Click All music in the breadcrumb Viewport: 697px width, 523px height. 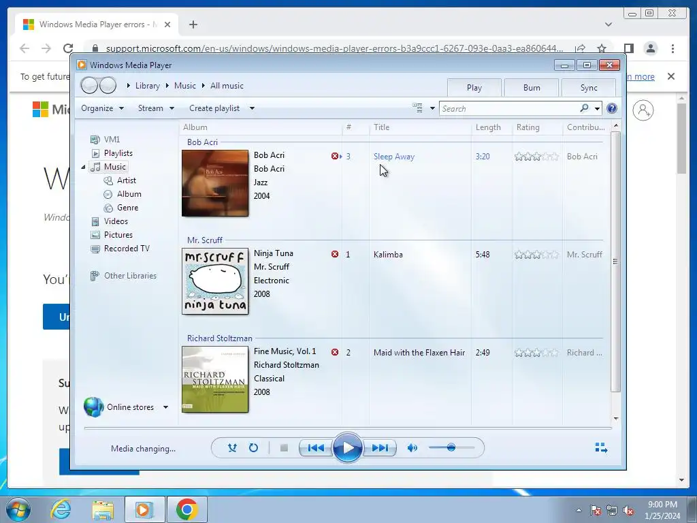coord(227,86)
